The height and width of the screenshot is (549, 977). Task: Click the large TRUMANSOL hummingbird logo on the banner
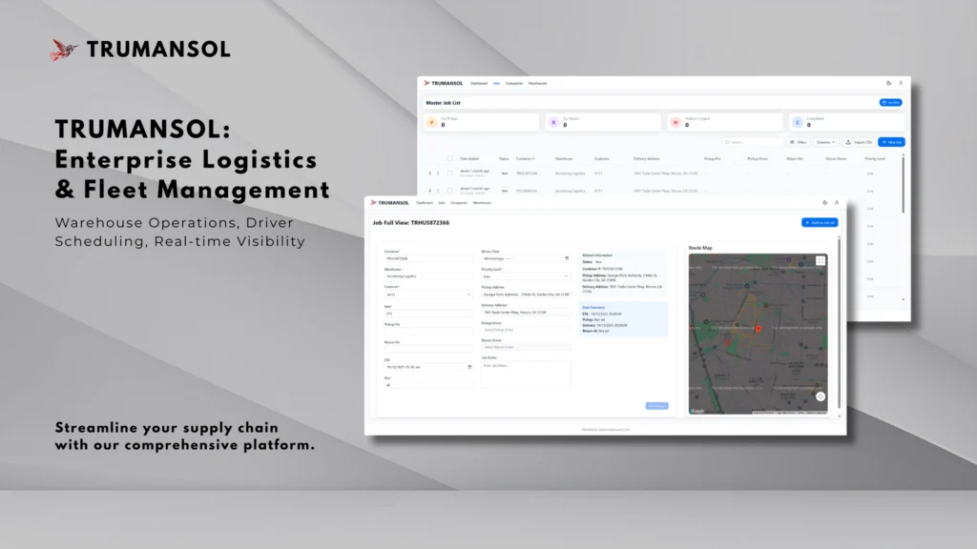click(64, 50)
